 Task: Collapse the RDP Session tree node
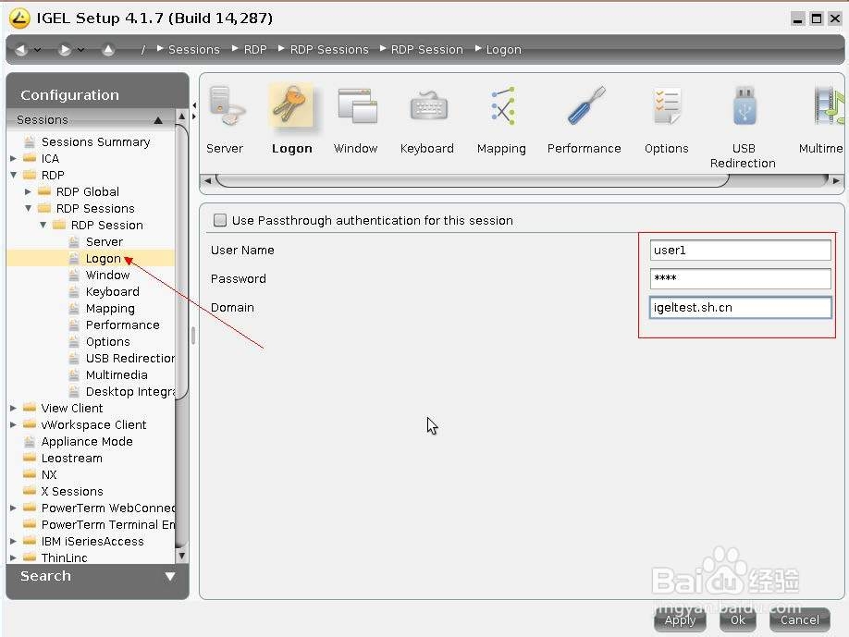43,226
